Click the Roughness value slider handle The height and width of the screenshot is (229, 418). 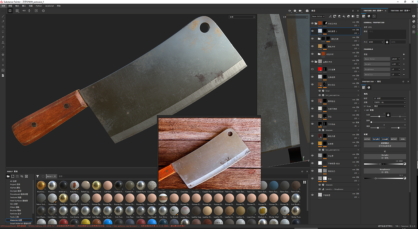point(376,178)
